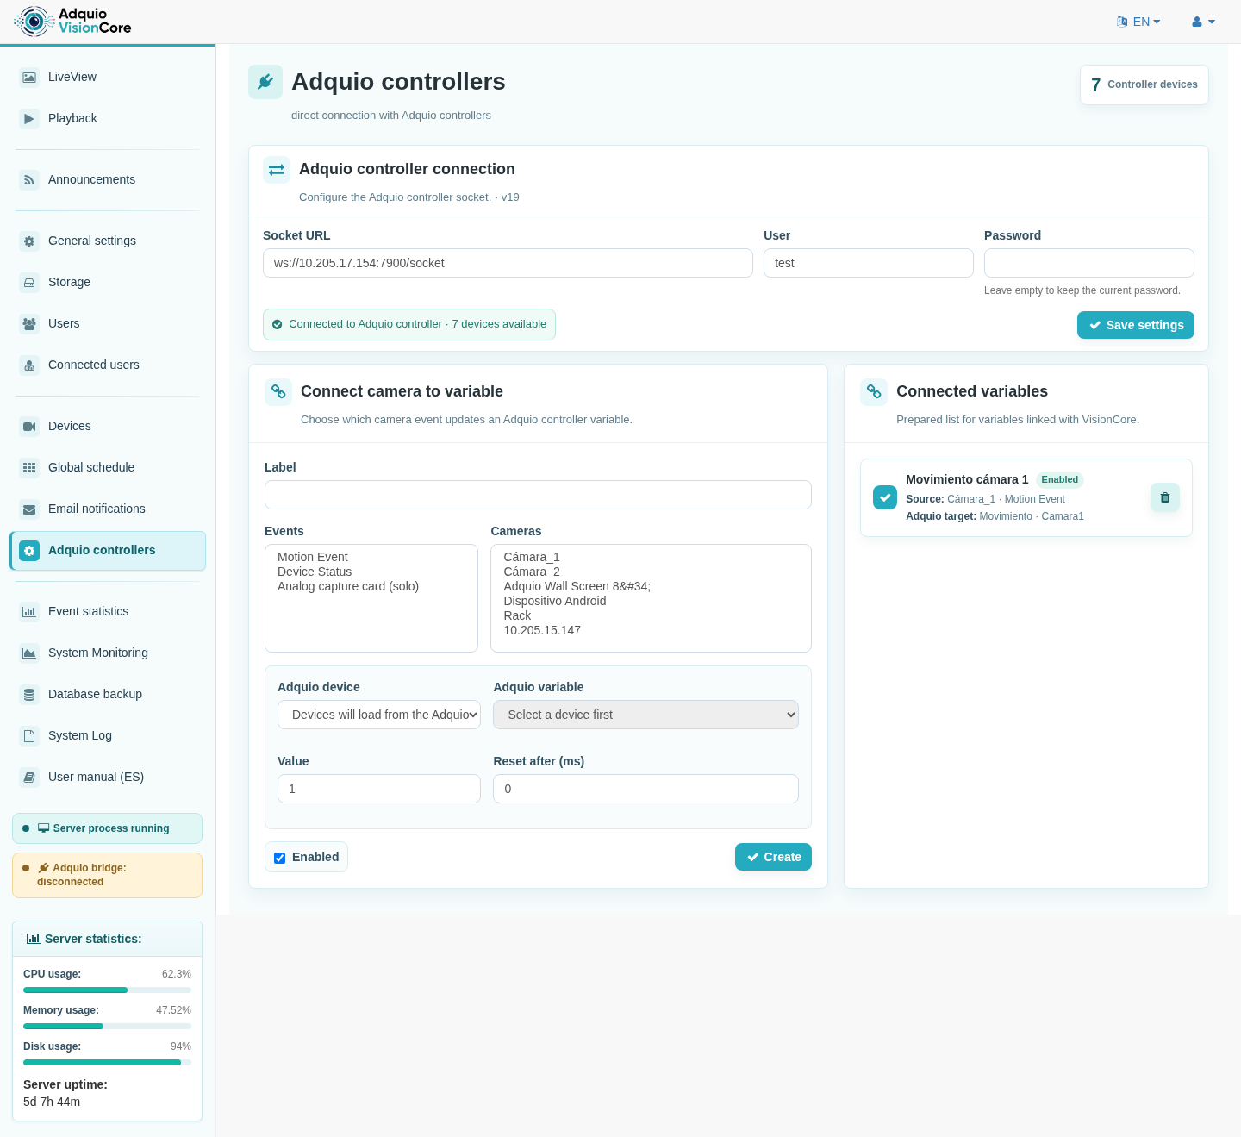Click the User manual book icon
This screenshot has width=1241, height=1137.
click(x=29, y=778)
